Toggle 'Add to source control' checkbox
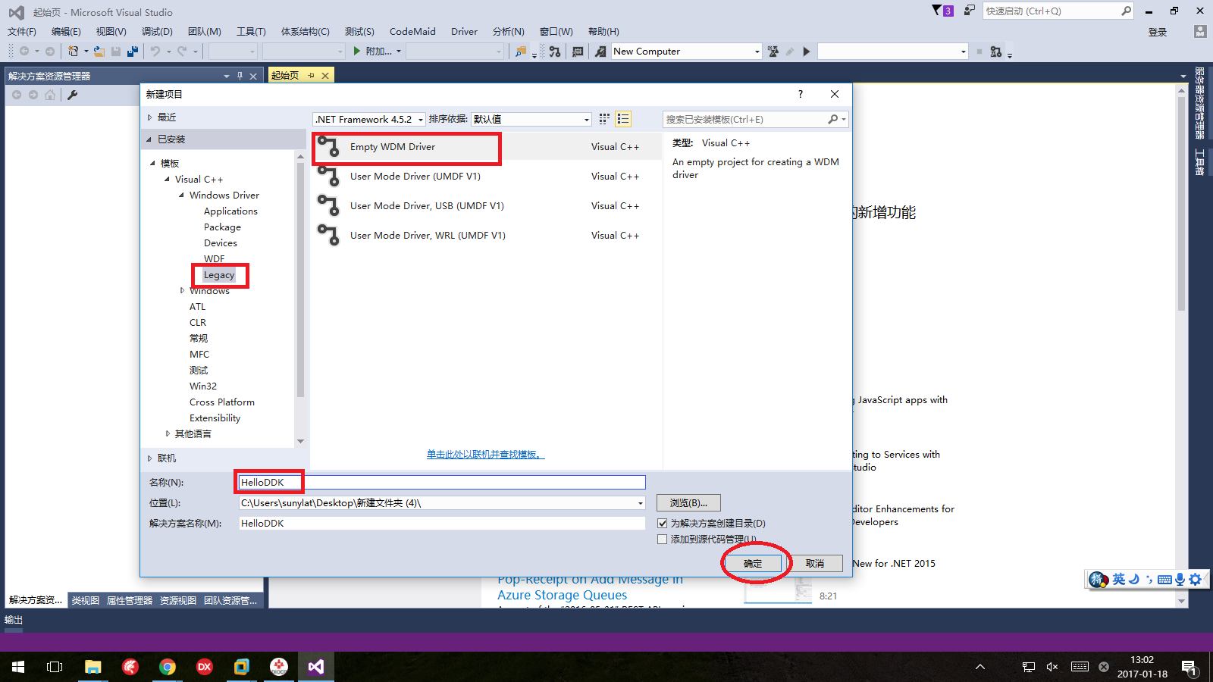The image size is (1213, 682). point(663,539)
